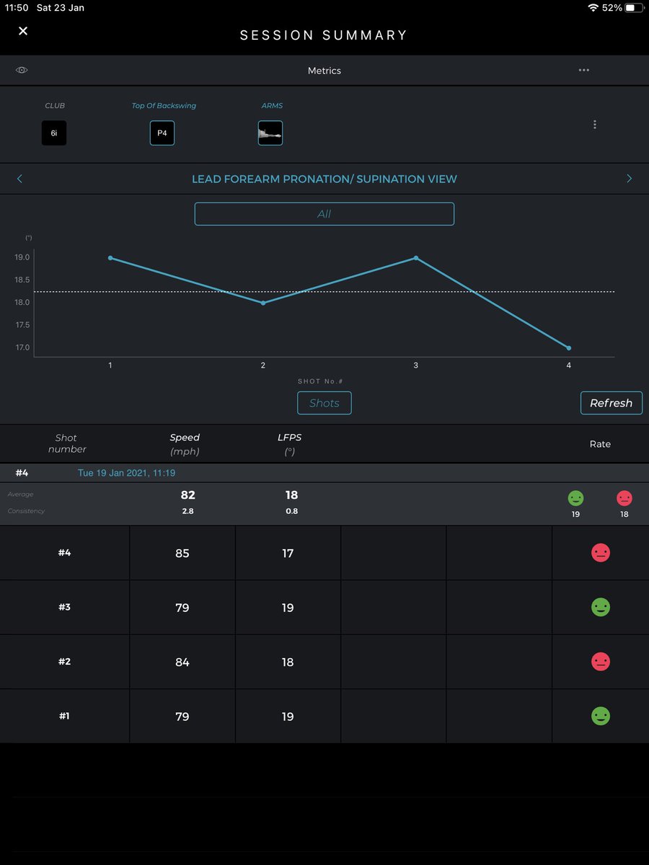Select the Arms body segment icon
Viewport: 649px width, 865px height.
tap(270, 133)
